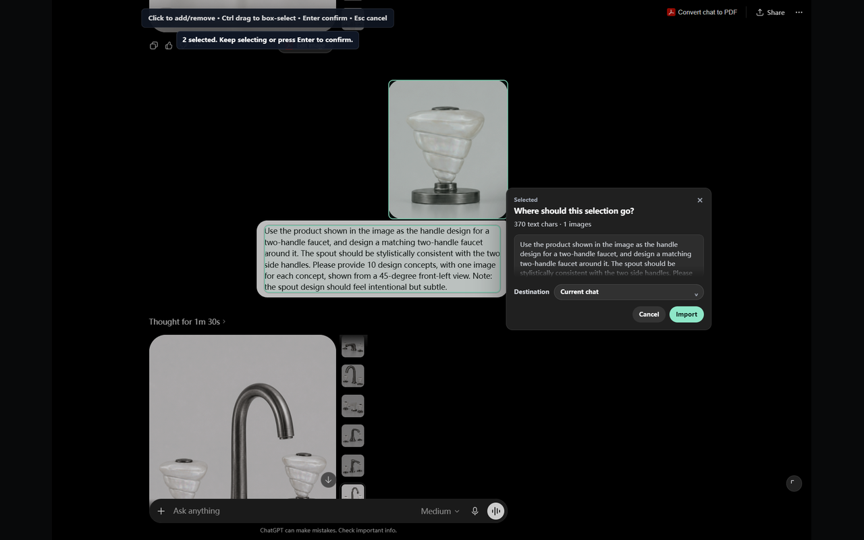Select the S-curved spout faucet thumbnail

click(352, 435)
